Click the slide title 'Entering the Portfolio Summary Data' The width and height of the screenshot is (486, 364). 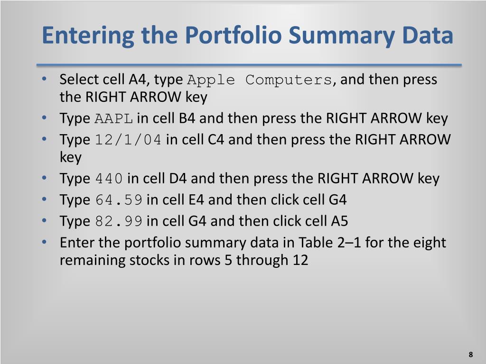point(247,36)
